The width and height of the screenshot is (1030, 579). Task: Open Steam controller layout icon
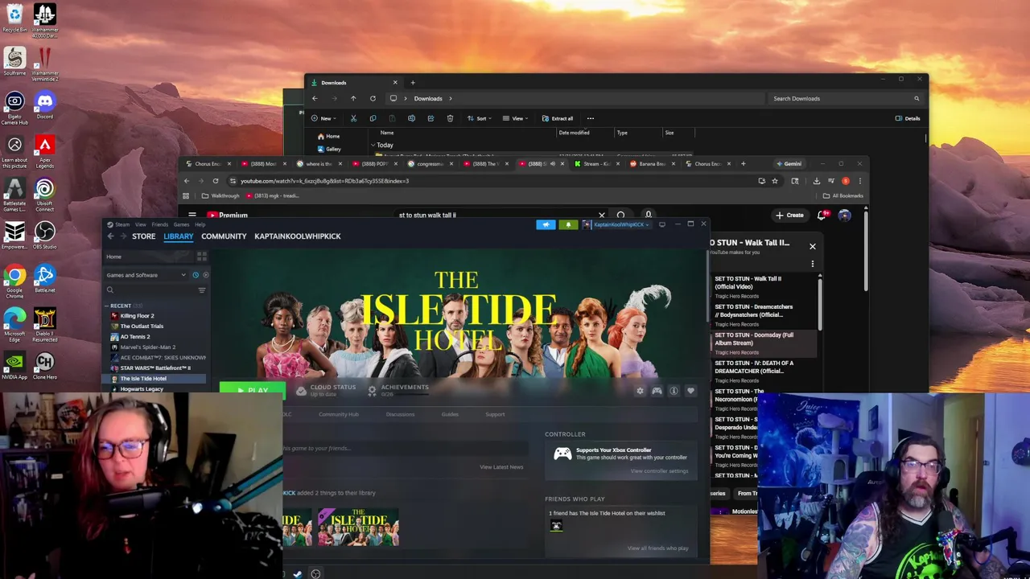point(657,391)
